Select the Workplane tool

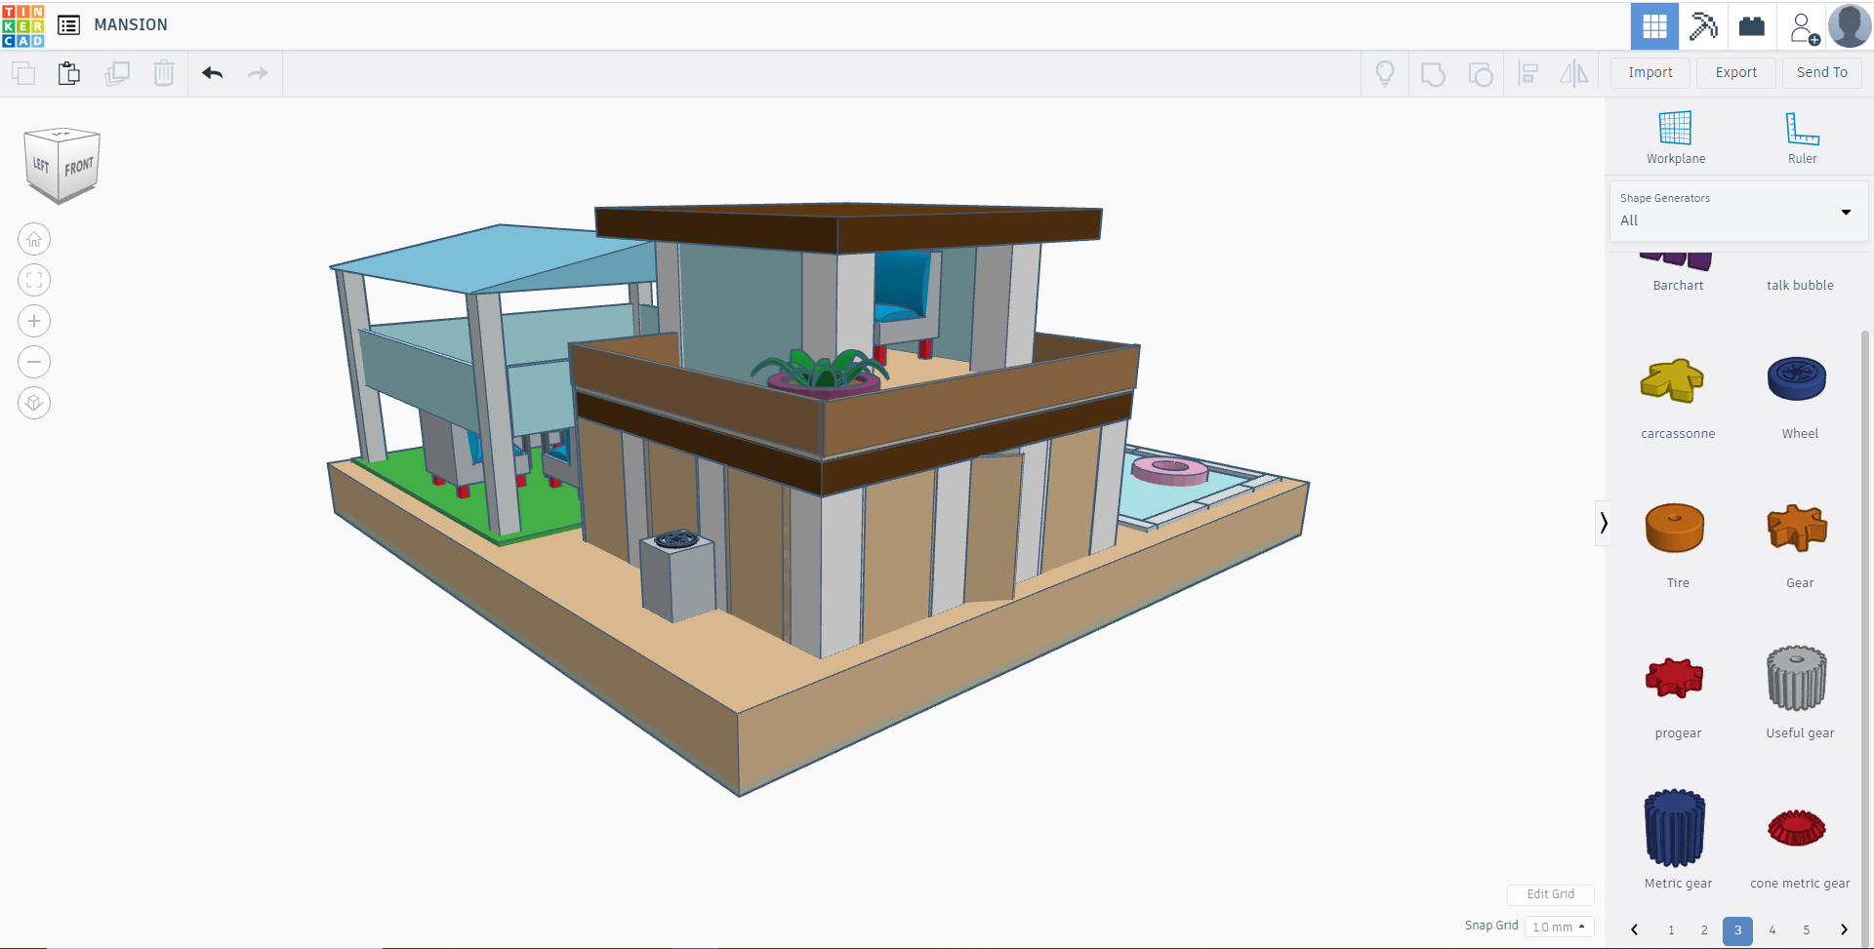[1673, 137]
